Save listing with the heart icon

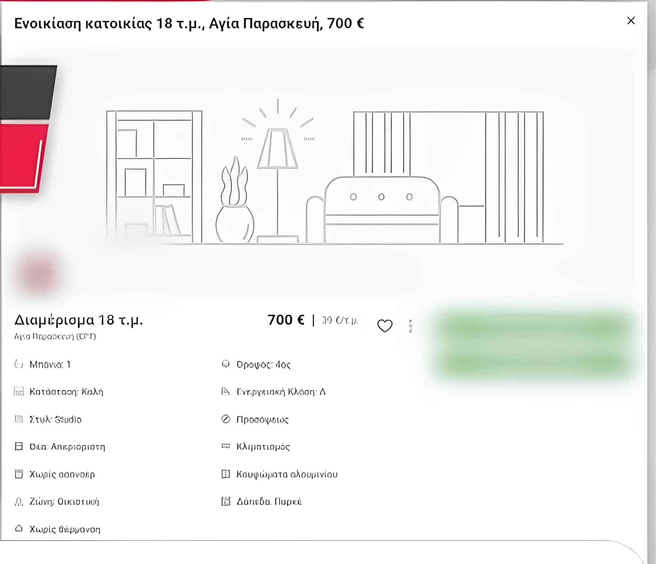coord(385,326)
